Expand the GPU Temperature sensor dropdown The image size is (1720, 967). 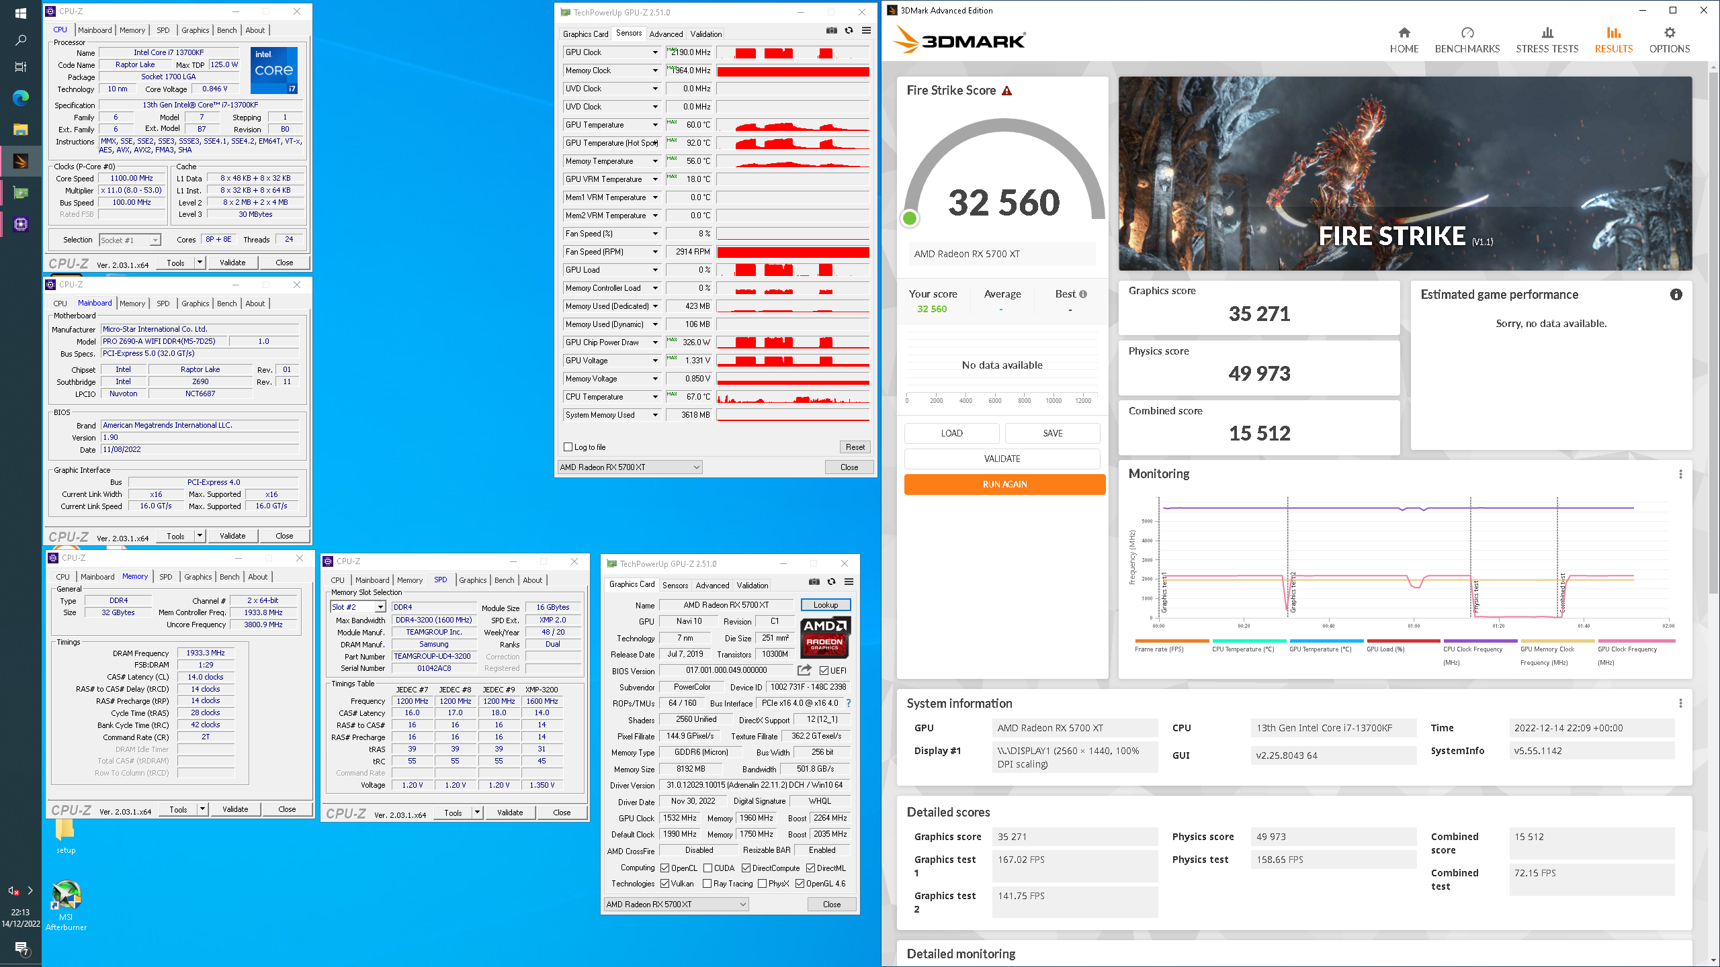point(655,125)
